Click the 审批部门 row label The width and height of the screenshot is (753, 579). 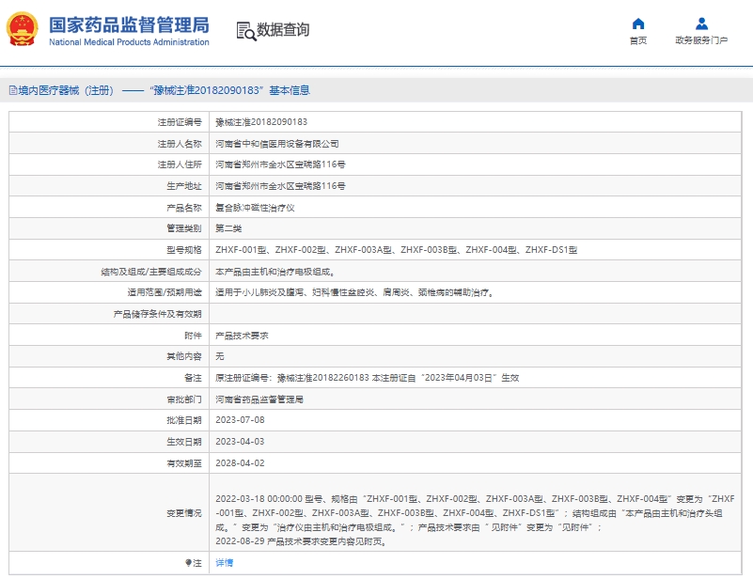tap(184, 399)
